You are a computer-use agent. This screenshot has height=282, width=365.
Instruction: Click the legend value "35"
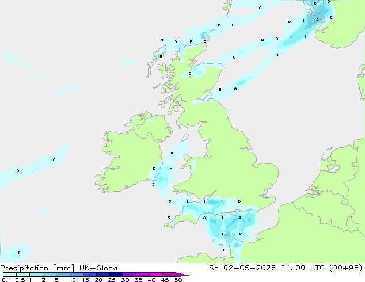pyautogui.click(x=138, y=280)
